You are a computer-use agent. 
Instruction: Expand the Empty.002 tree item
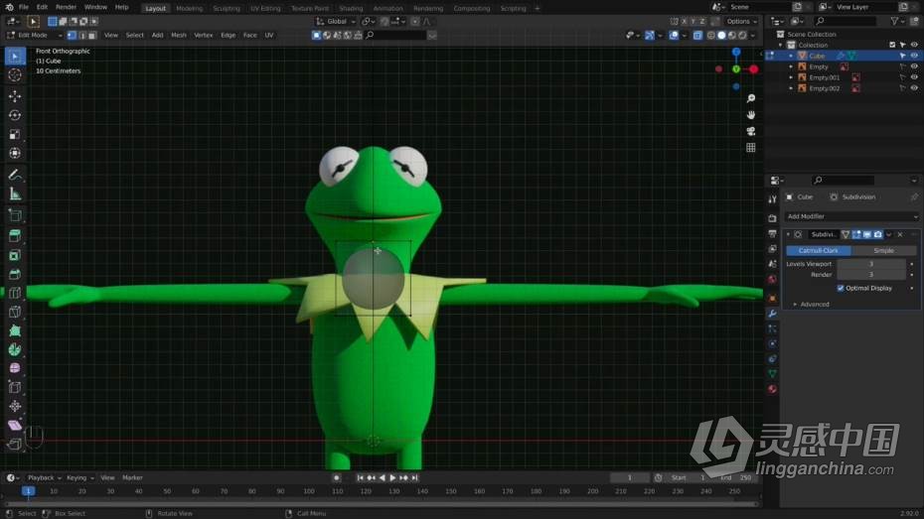[791, 88]
